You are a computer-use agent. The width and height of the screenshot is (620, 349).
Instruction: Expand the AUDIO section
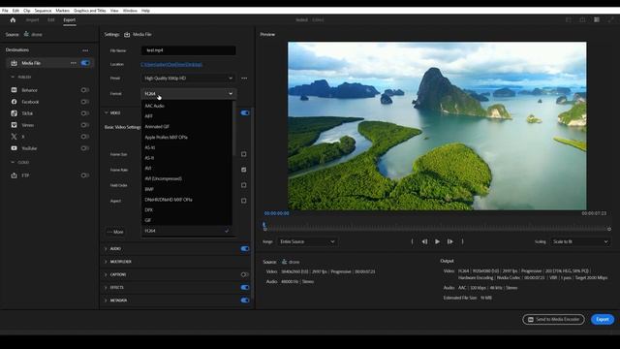[x=106, y=248]
